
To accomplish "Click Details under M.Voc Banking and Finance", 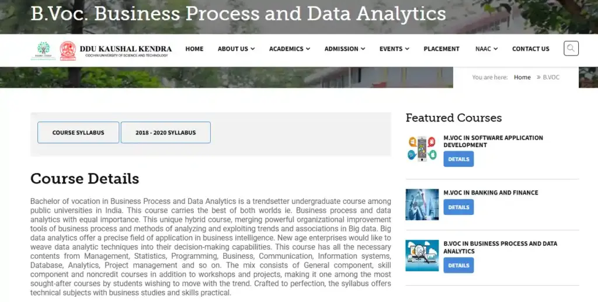I will (x=458, y=207).
